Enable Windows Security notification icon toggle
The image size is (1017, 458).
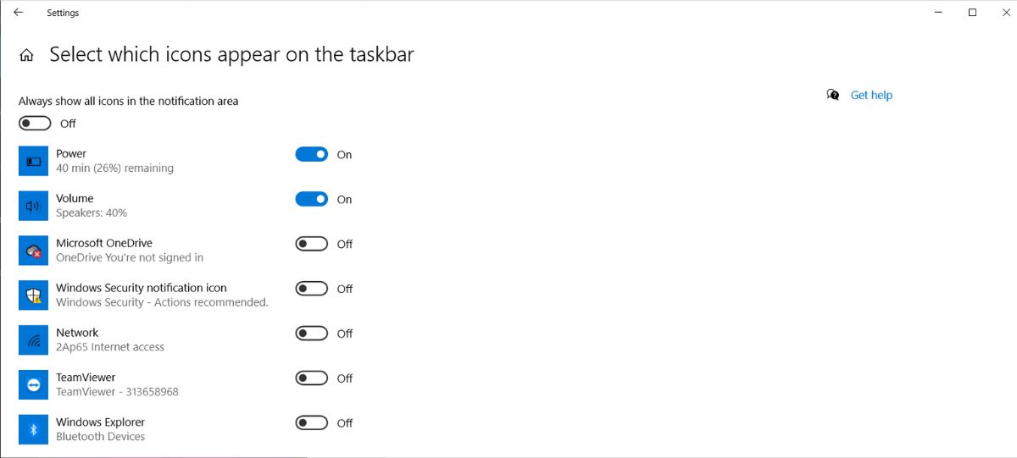[311, 289]
